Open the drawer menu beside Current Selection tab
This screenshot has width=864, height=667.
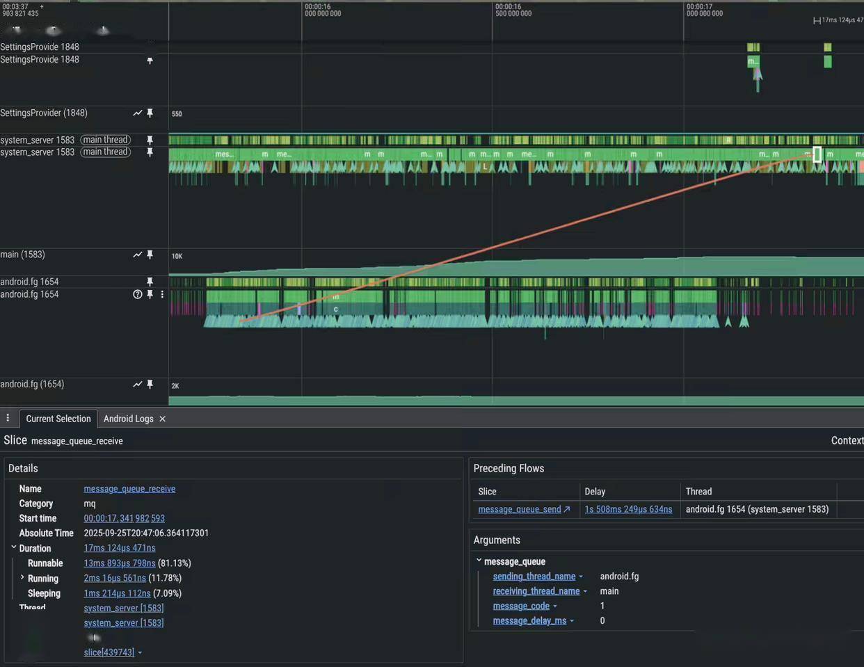[8, 418]
